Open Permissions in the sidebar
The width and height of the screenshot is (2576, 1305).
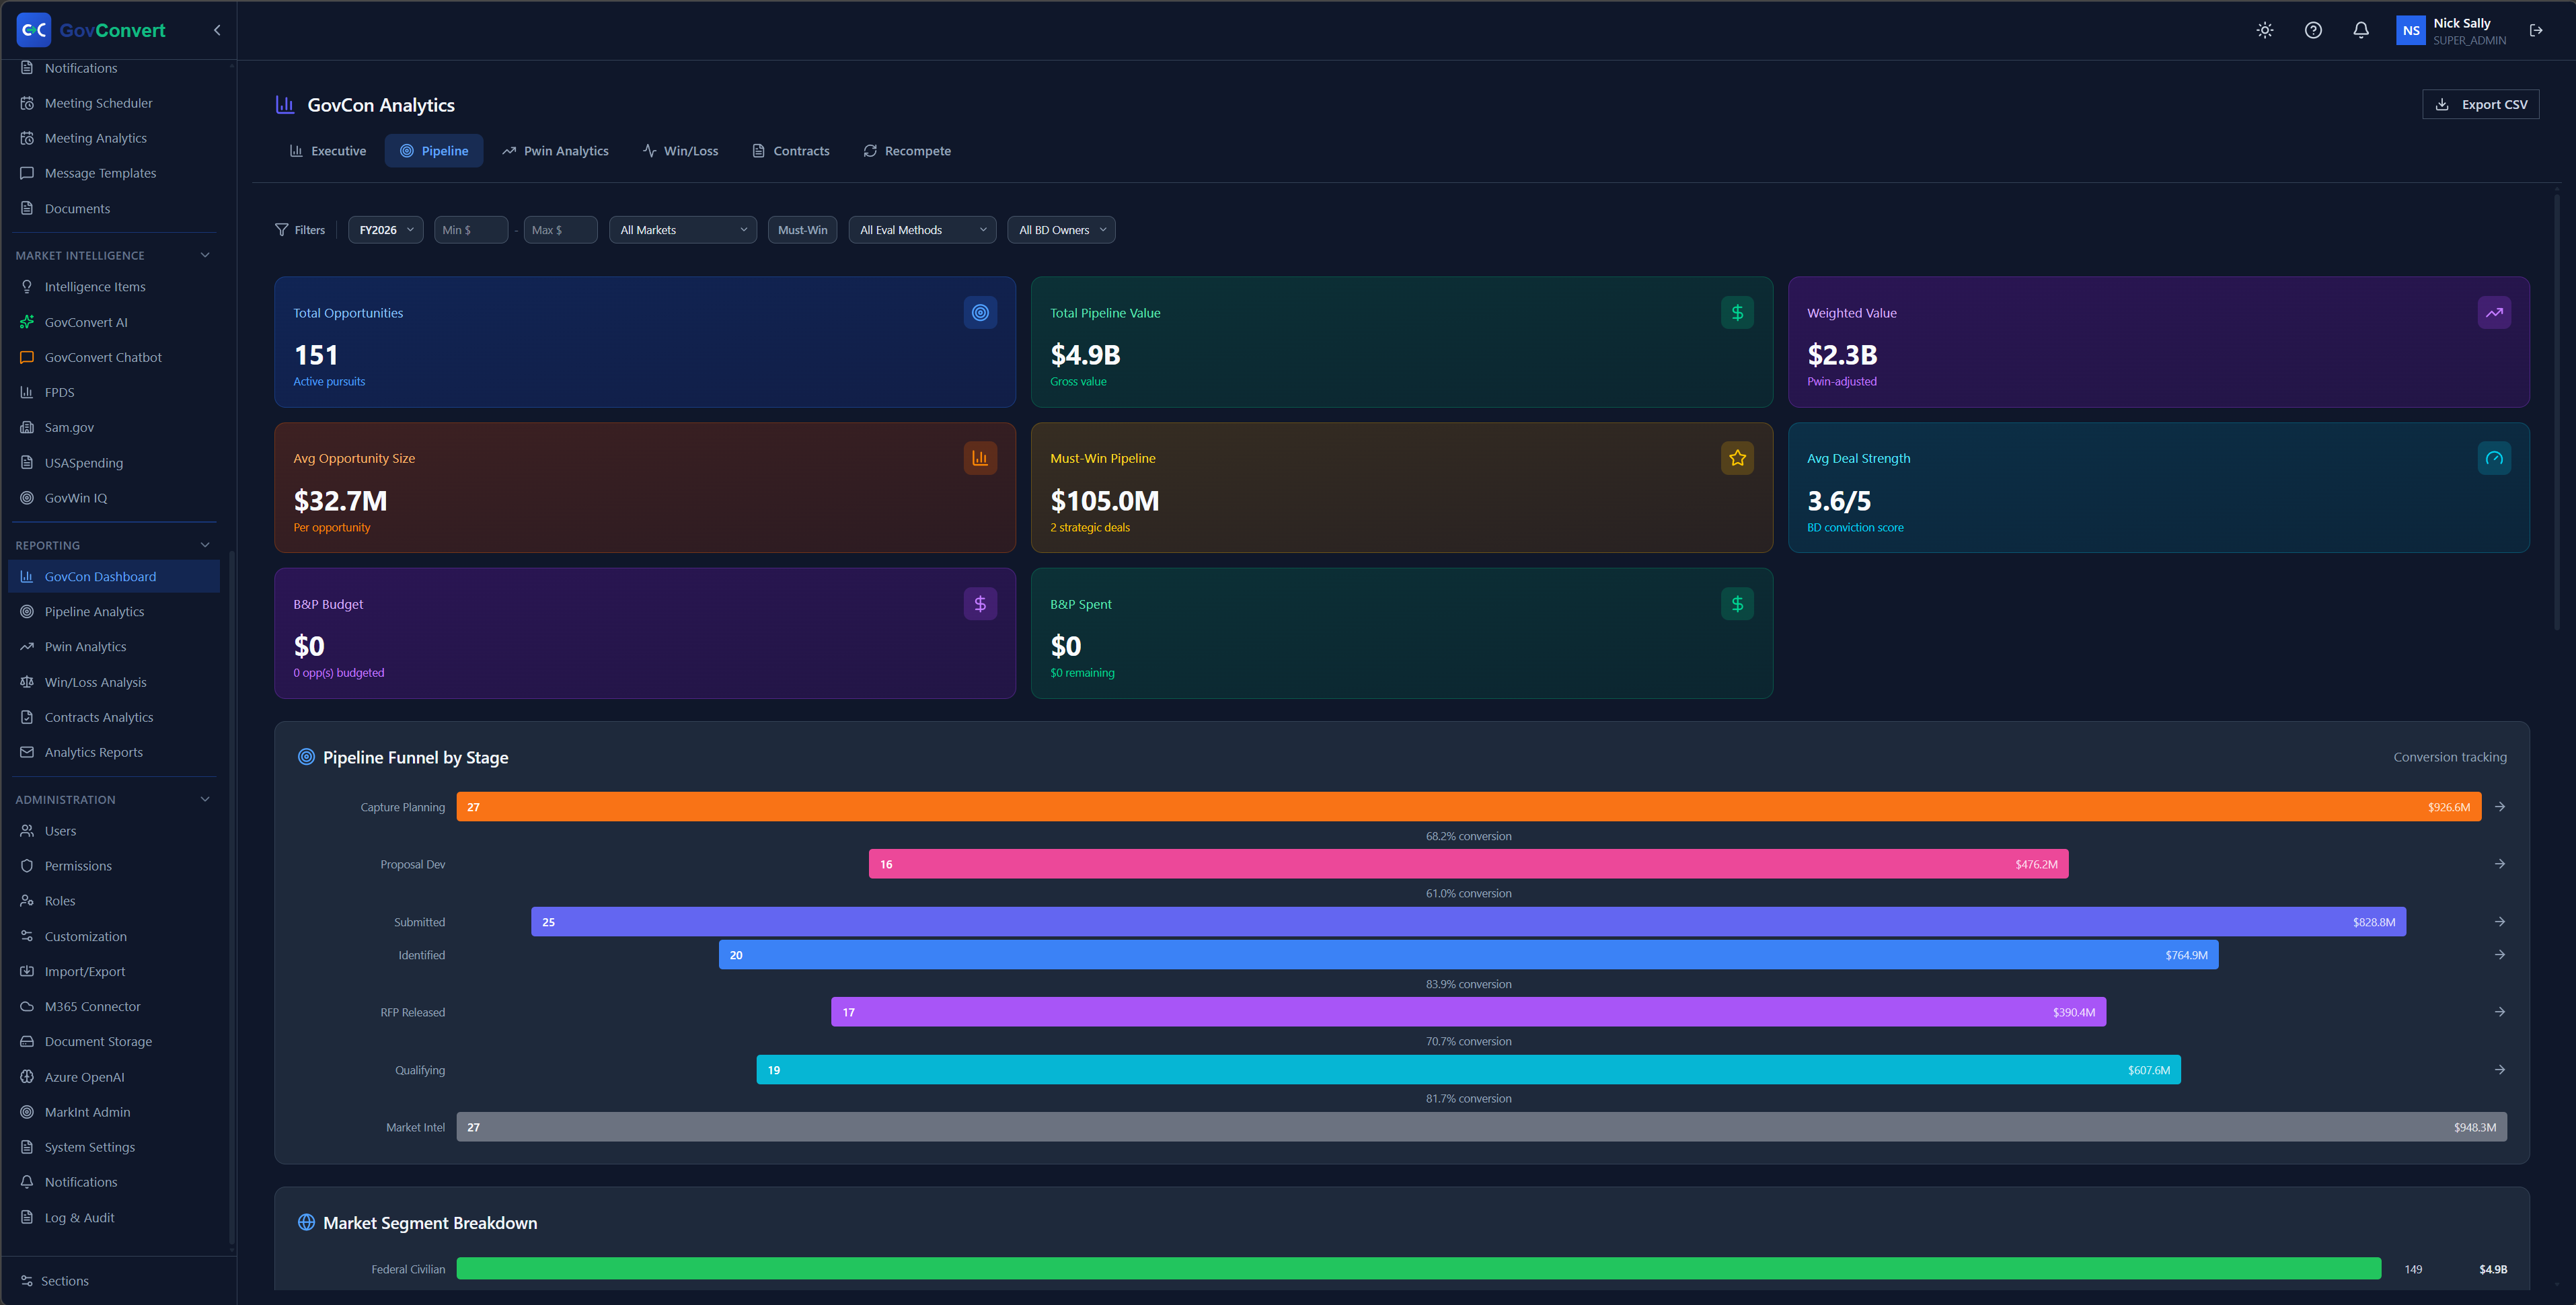[114, 866]
